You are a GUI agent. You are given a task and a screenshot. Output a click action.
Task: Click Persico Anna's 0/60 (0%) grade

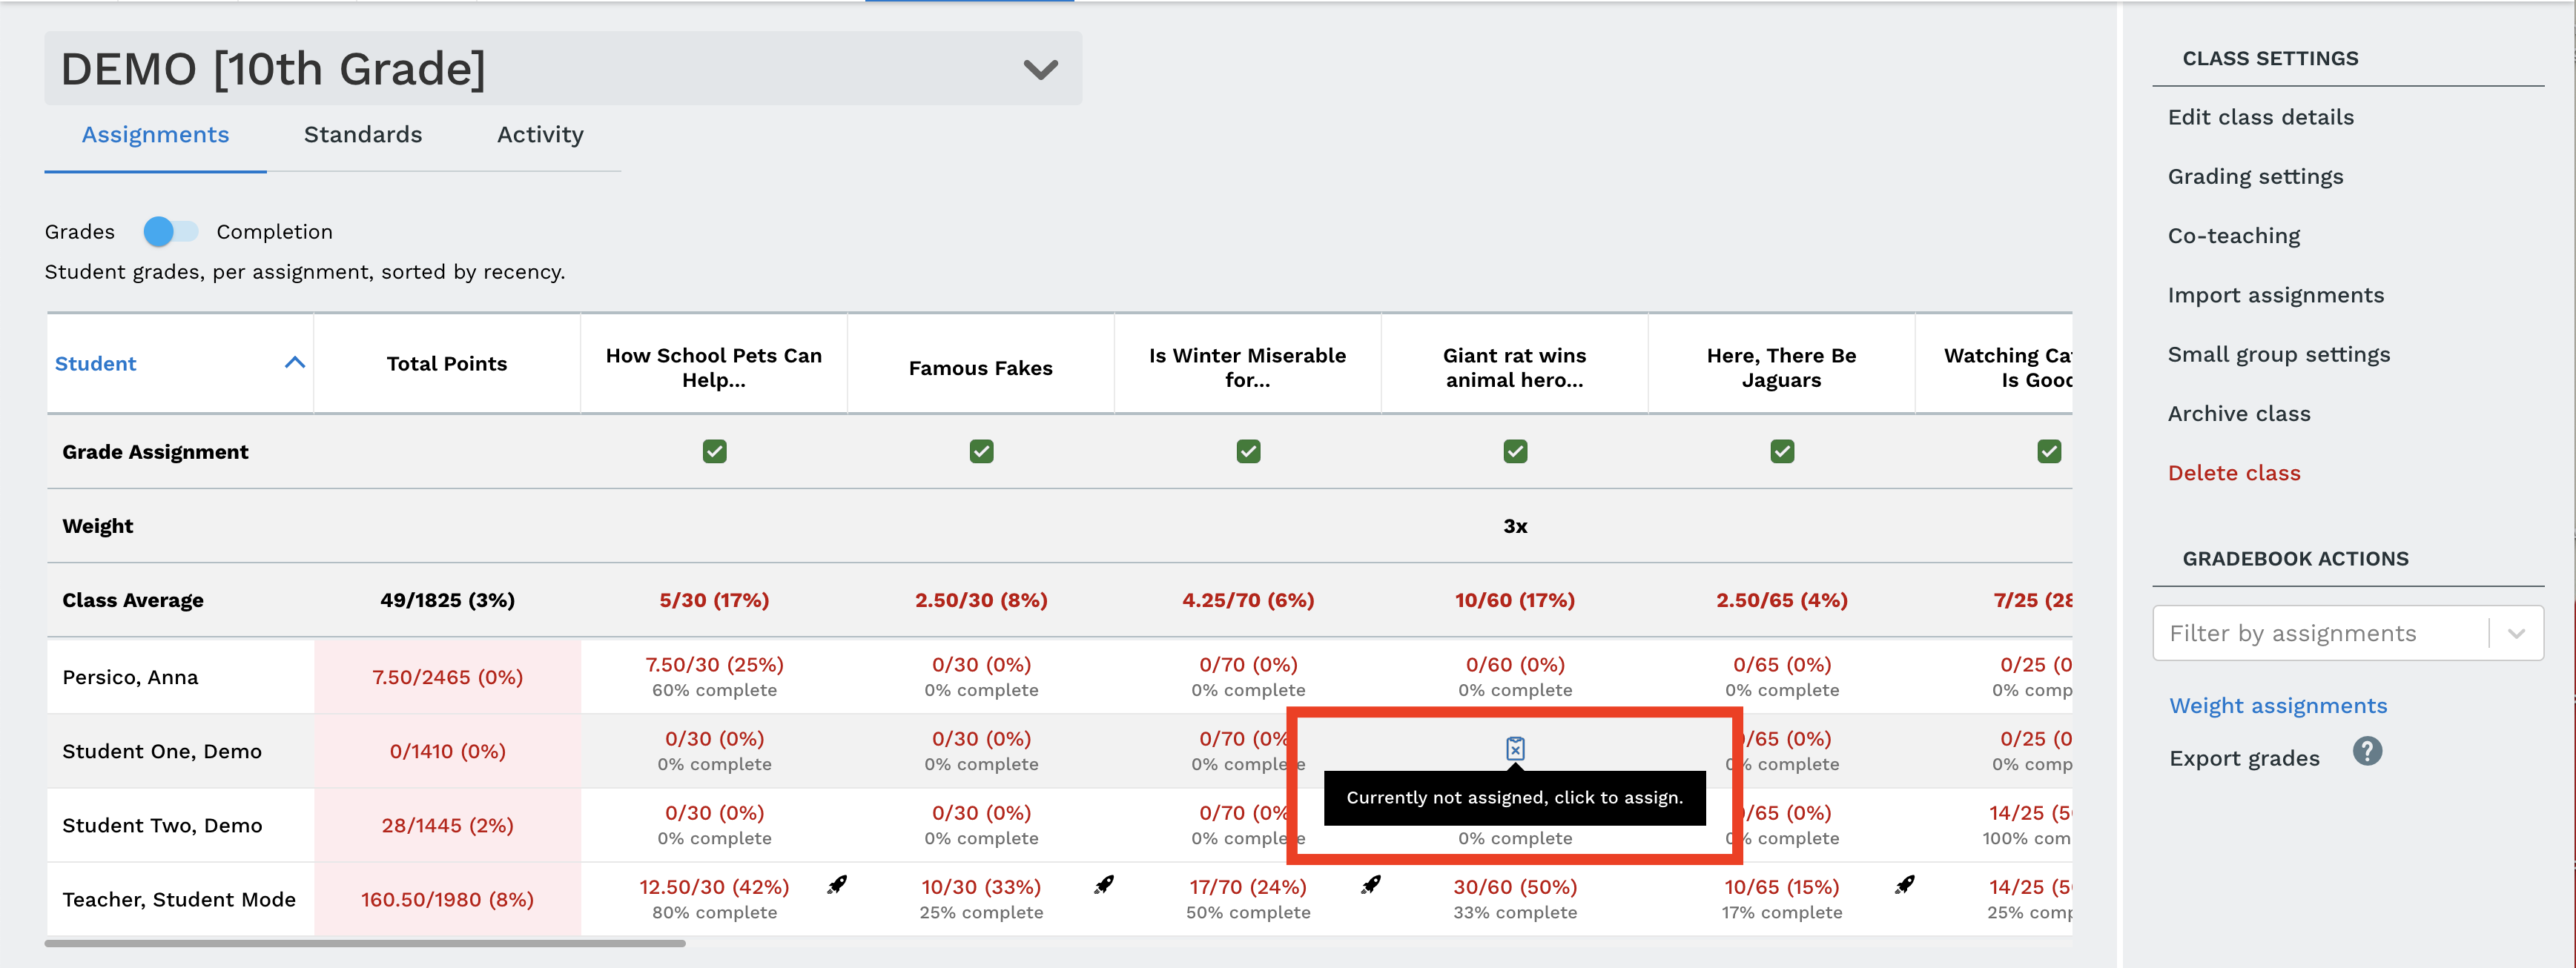tap(1515, 664)
